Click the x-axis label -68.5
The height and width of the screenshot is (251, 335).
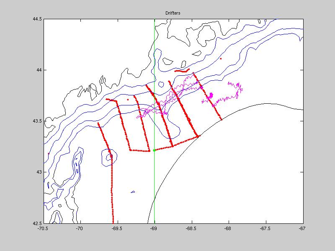pyautogui.click(x=191, y=228)
